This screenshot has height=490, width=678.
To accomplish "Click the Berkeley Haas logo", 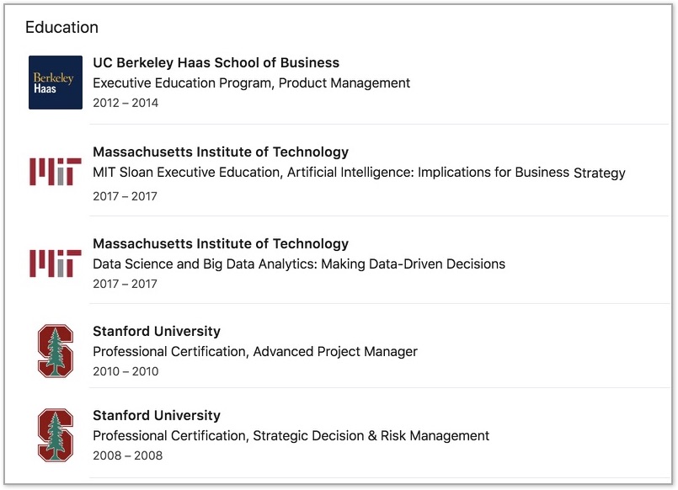I will click(x=56, y=83).
